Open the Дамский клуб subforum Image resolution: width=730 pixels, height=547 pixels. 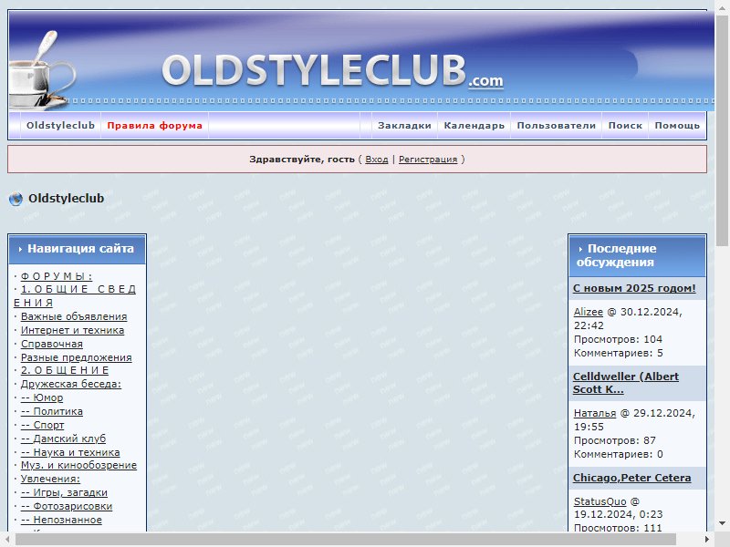(63, 439)
